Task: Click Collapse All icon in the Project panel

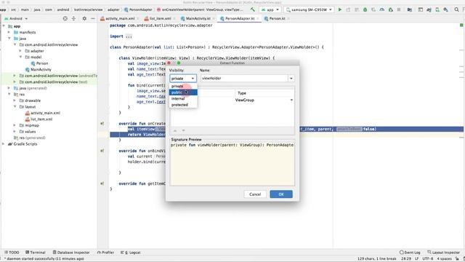Action: (73, 18)
